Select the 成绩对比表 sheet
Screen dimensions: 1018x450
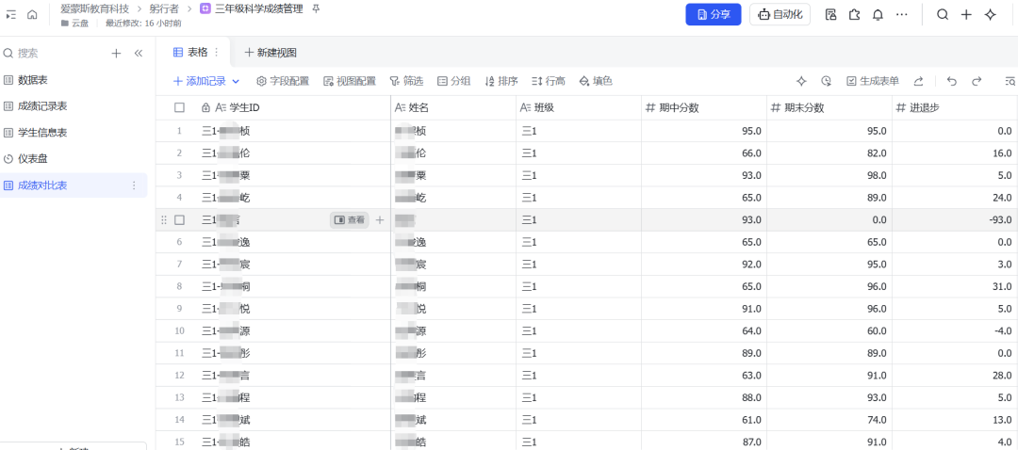click(x=74, y=185)
